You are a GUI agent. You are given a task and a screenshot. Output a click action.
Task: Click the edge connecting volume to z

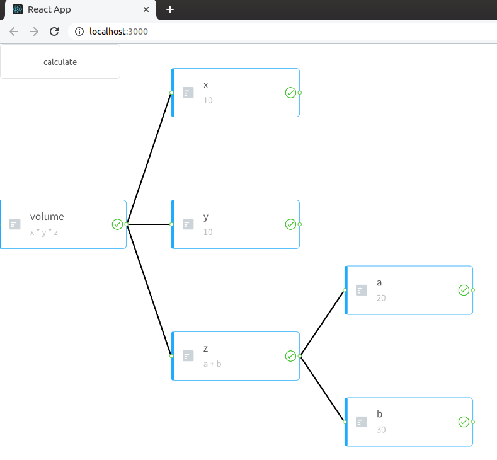pos(149,290)
